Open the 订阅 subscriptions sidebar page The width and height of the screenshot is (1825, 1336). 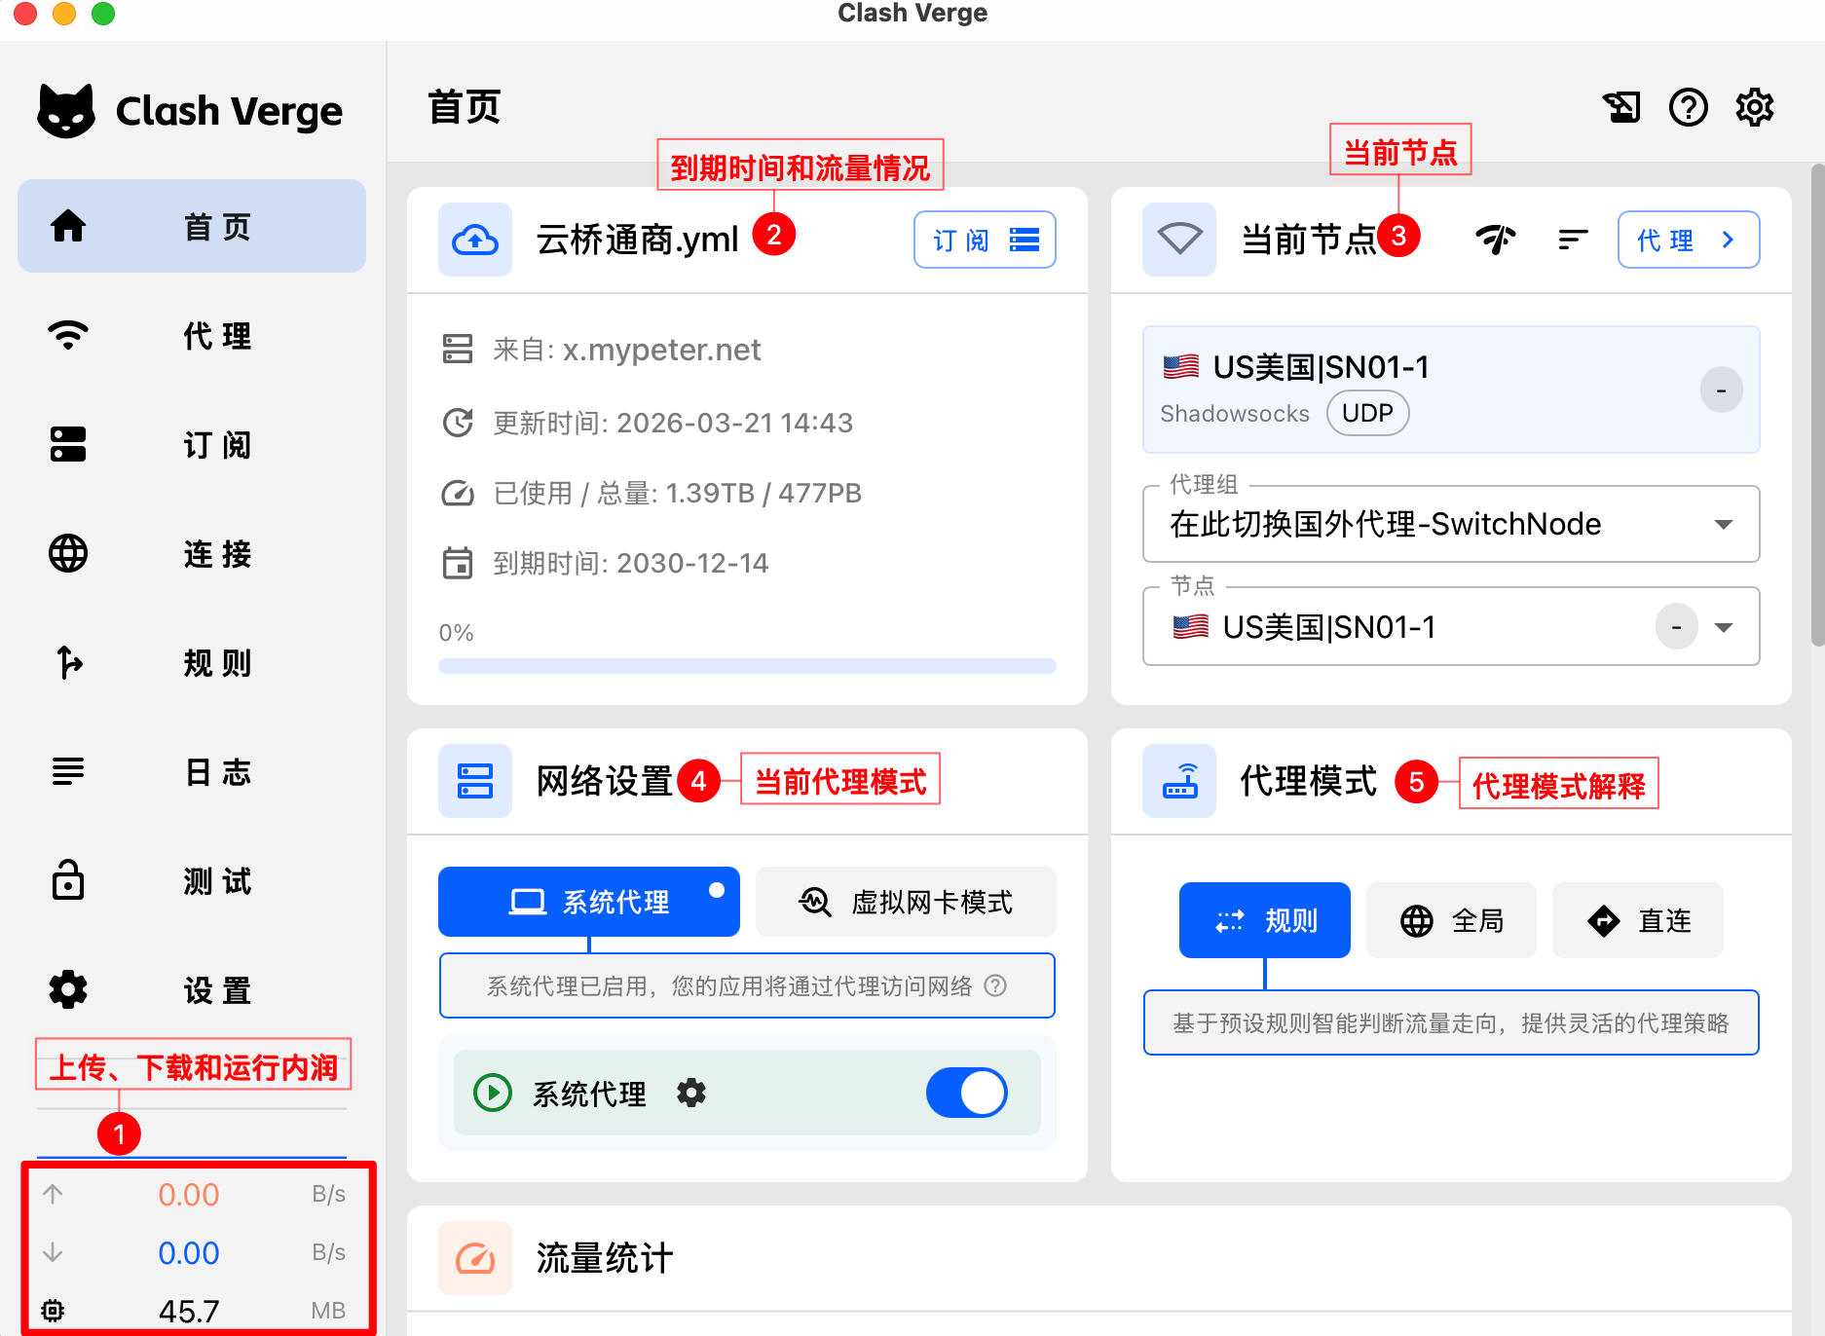pos(192,444)
